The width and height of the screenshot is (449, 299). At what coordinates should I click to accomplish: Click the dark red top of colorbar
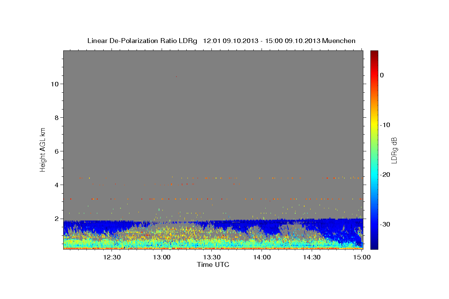pos(374,54)
